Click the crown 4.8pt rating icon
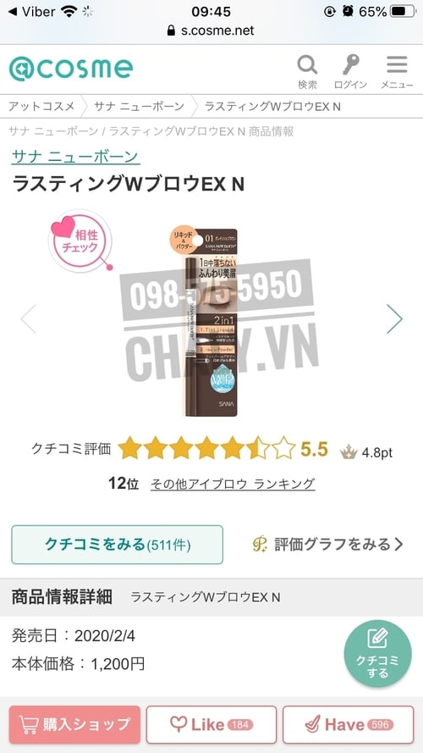The image size is (423, 753). click(x=349, y=452)
